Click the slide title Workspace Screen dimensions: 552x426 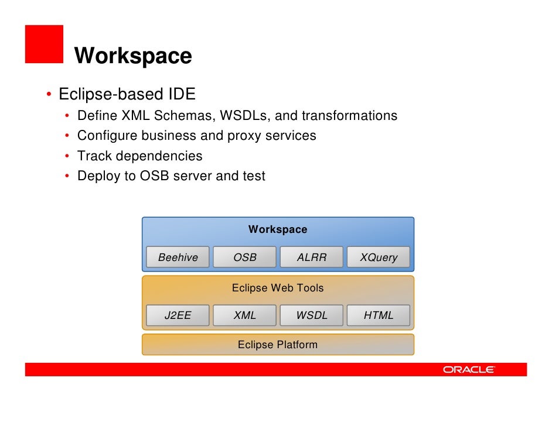coord(133,56)
